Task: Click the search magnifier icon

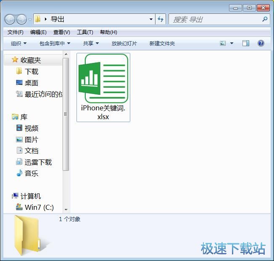Action: (x=265, y=19)
